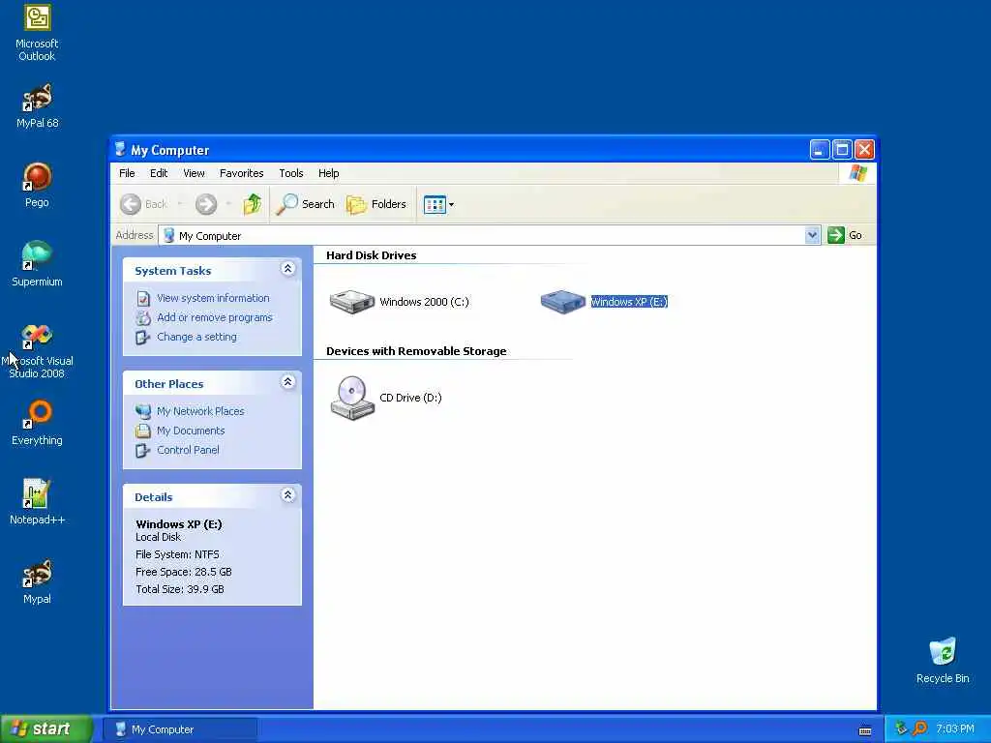Image resolution: width=991 pixels, height=743 pixels.
Task: Click the orange magnifier tray icon
Action: click(919, 729)
